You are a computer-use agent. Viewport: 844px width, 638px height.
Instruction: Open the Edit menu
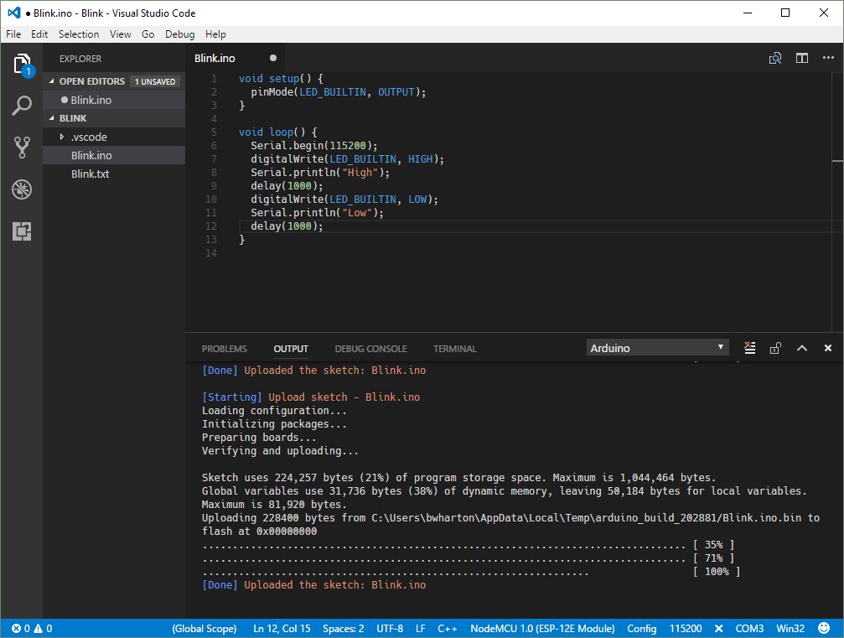click(39, 34)
